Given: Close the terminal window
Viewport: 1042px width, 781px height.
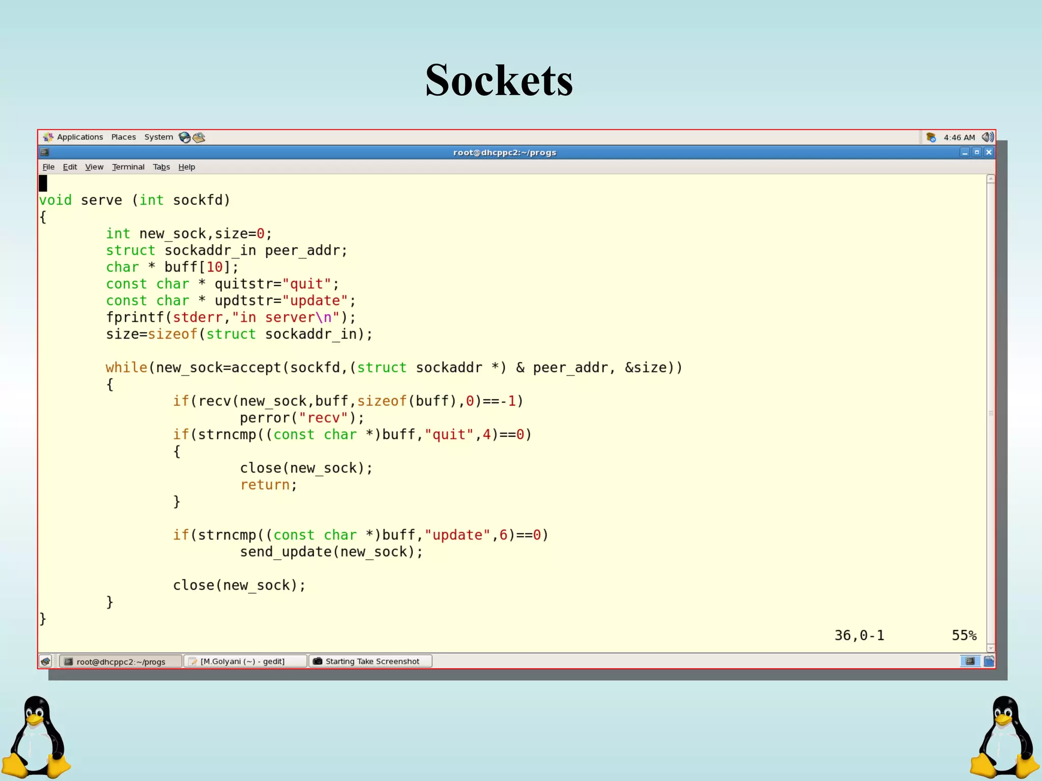Looking at the screenshot, I should coord(989,153).
